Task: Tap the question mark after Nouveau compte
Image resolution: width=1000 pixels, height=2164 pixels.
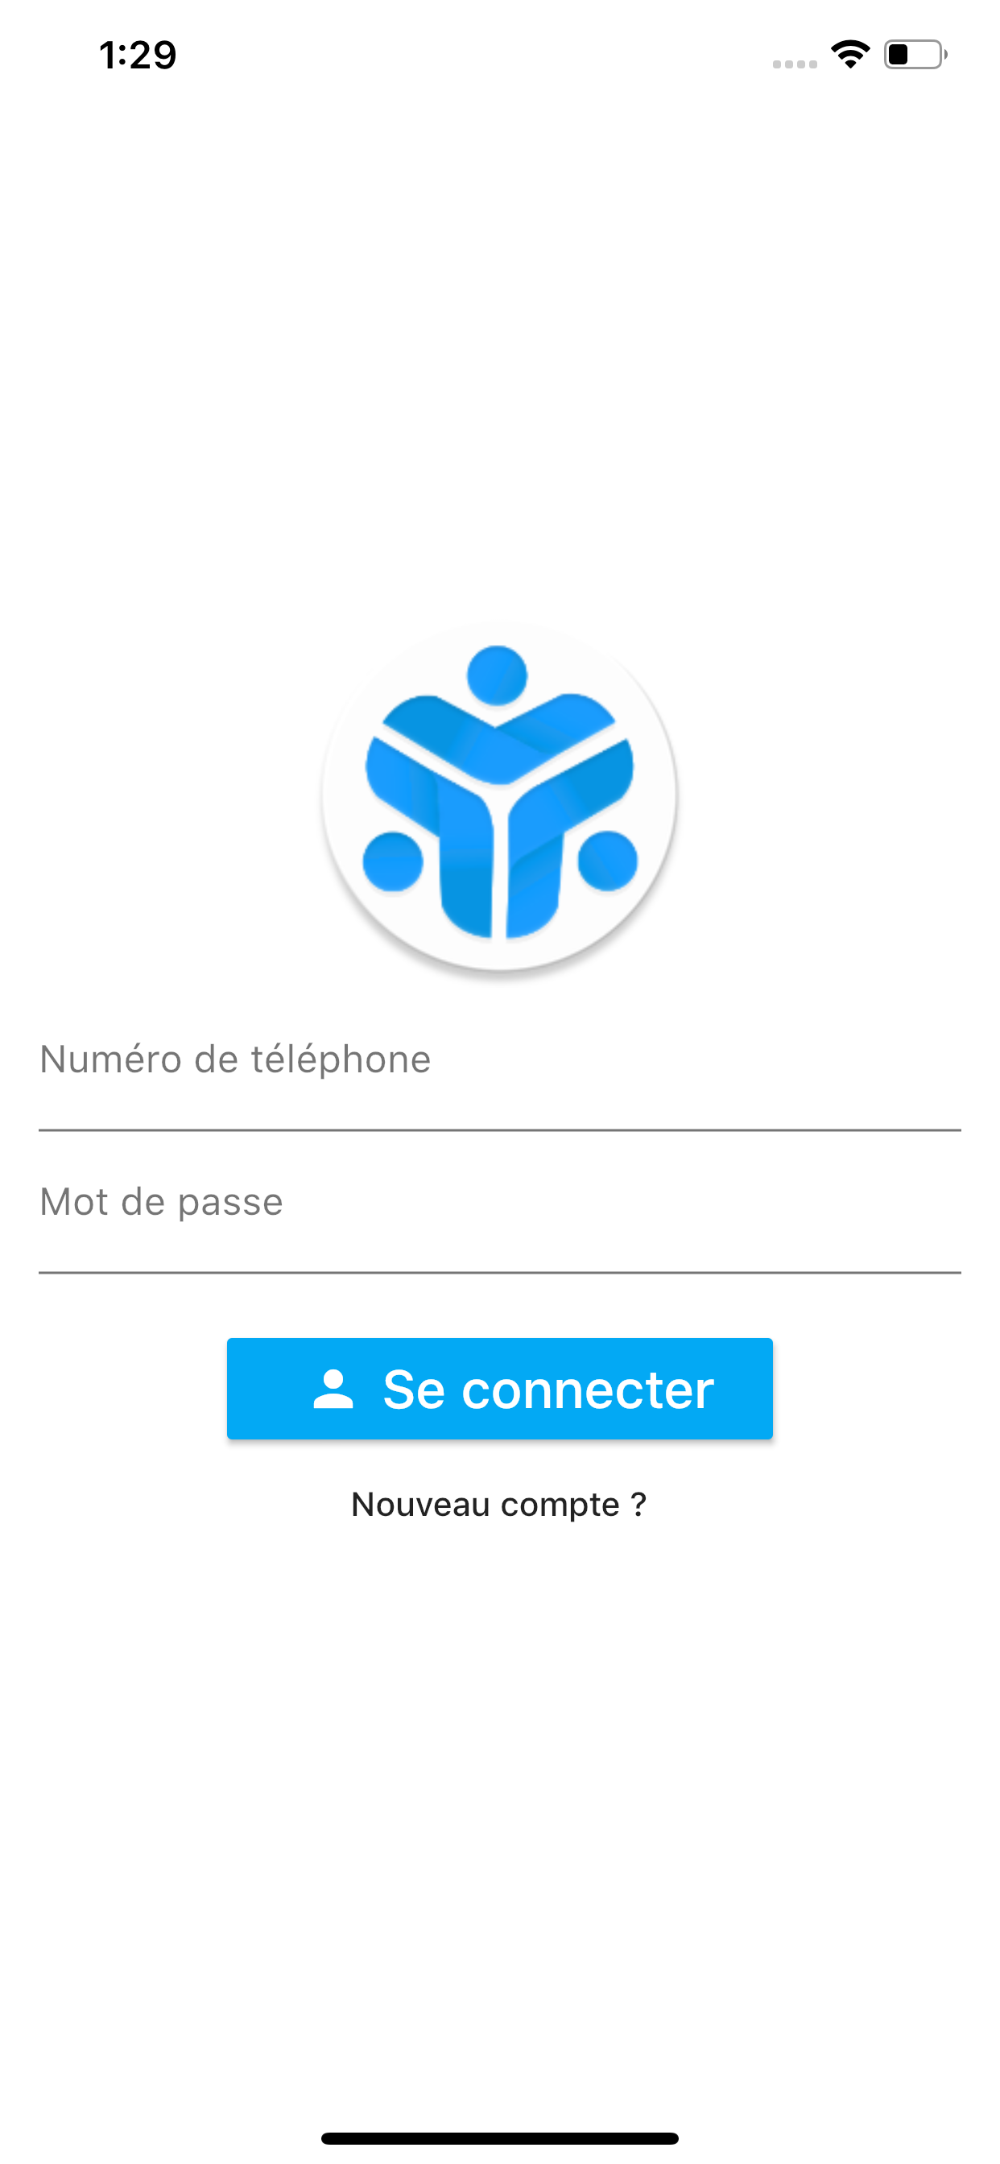Action: (638, 1503)
